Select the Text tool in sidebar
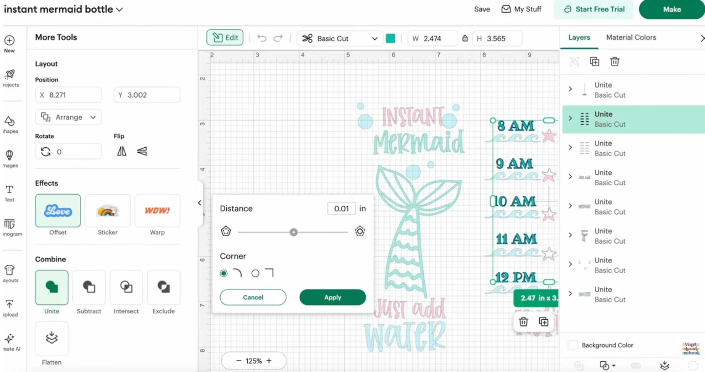This screenshot has width=705, height=372. (x=10, y=193)
